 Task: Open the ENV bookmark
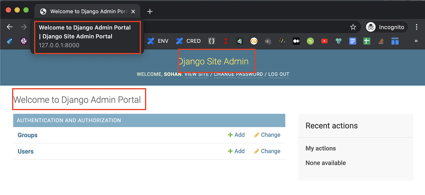158,41
